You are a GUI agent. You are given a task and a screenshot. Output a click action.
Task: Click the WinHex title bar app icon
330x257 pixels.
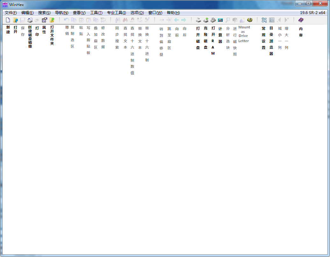click(x=5, y=5)
